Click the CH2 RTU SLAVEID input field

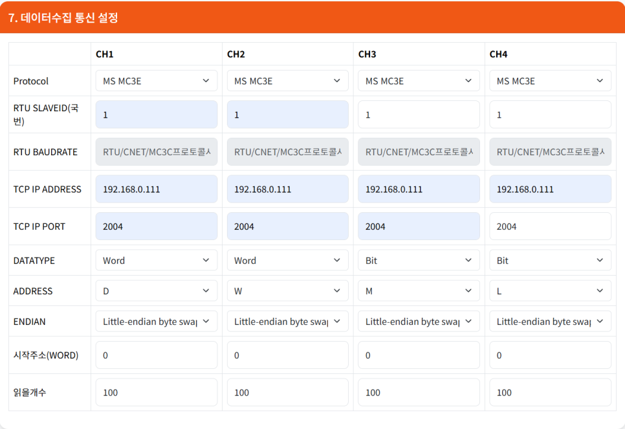(x=287, y=115)
